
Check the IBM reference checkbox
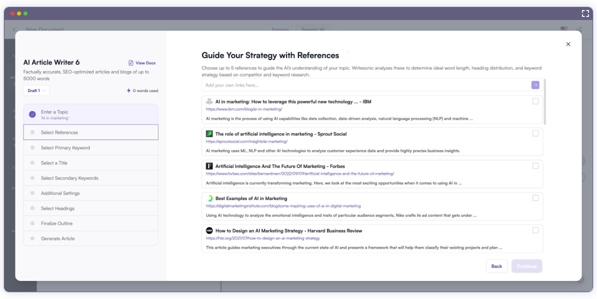(x=535, y=101)
